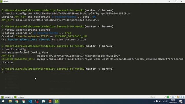This screenshot has height=104, width=185.
Task: Open the Windows notification center
Action: (181, 101)
